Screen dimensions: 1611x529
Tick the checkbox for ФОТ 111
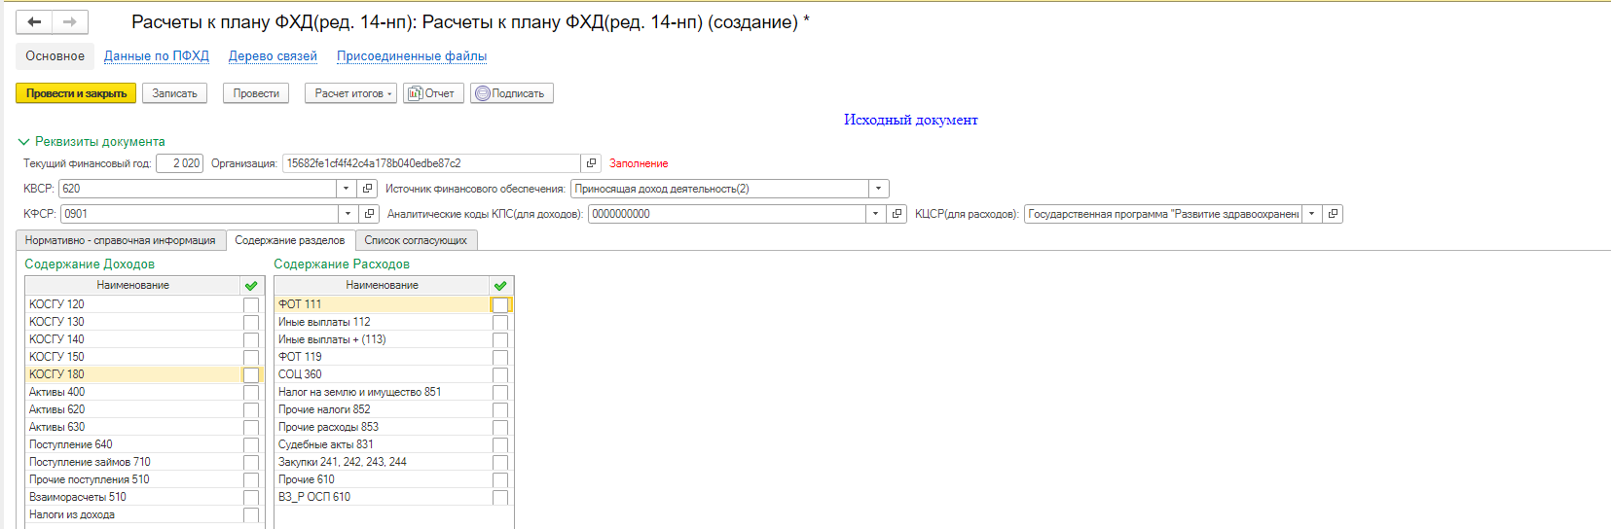click(500, 304)
